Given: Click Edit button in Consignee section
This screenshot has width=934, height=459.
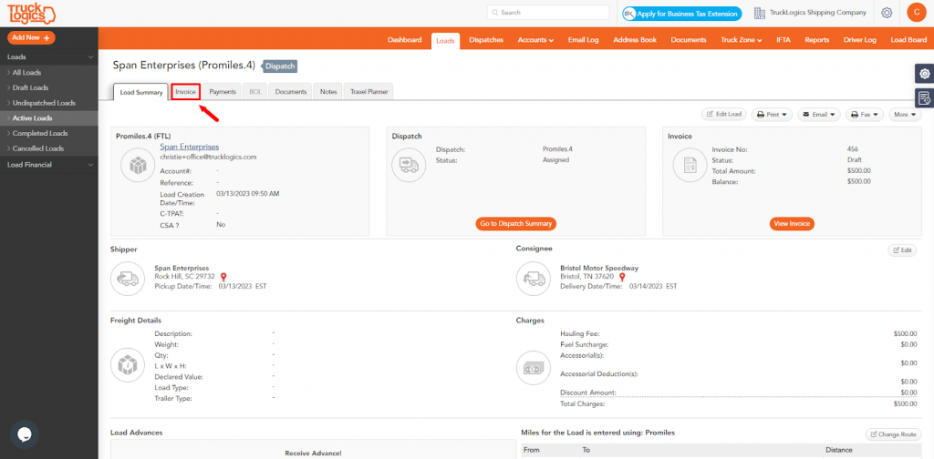Looking at the screenshot, I should [x=902, y=250].
